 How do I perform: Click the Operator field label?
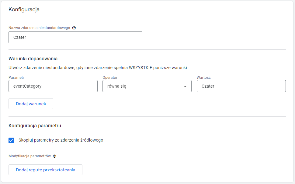click(x=110, y=78)
